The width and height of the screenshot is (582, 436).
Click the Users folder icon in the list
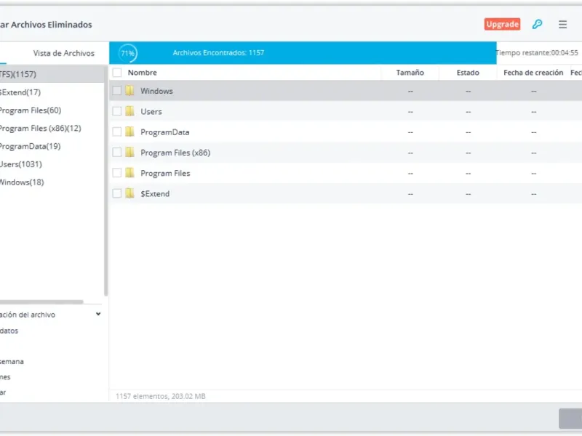(x=129, y=111)
